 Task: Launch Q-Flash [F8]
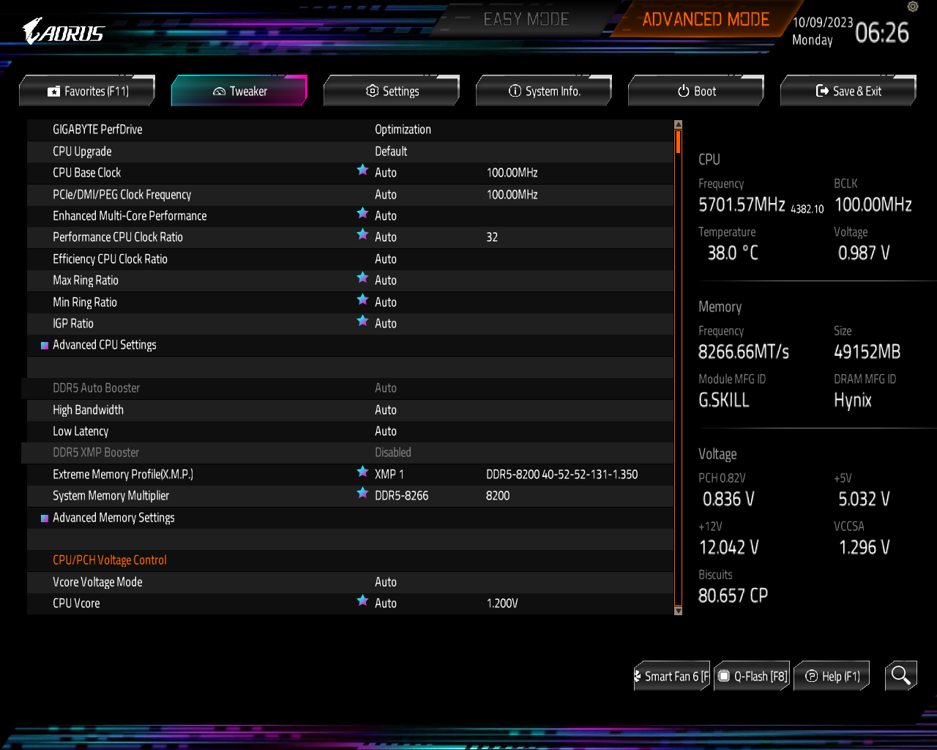pos(753,676)
